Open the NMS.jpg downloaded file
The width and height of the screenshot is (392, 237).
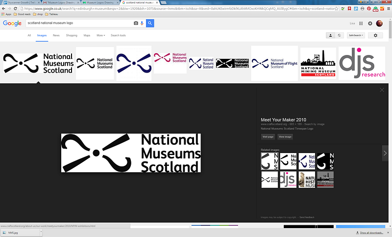(x=20, y=233)
